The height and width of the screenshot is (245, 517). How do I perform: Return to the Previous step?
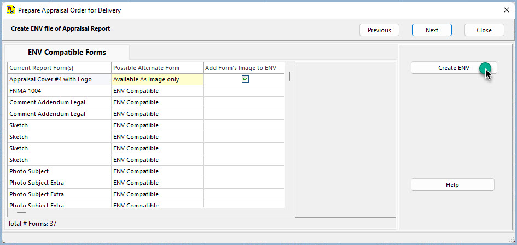pyautogui.click(x=379, y=30)
